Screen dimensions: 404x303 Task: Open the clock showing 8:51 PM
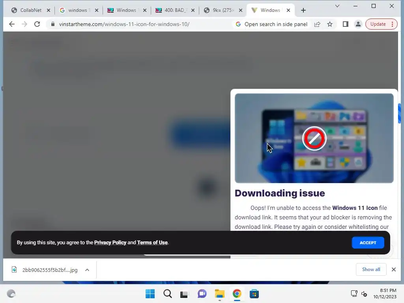point(385,294)
